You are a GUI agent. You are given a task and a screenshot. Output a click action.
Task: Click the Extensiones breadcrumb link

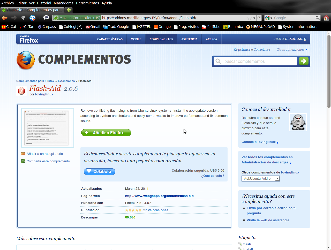click(x=66, y=81)
